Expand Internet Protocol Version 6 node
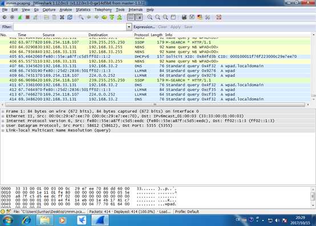Screen dimensions: 316x226 (x=3, y=121)
